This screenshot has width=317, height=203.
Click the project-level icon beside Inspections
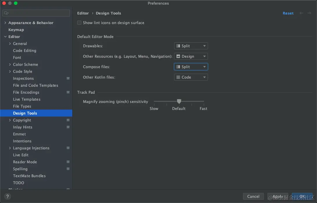coord(68,78)
